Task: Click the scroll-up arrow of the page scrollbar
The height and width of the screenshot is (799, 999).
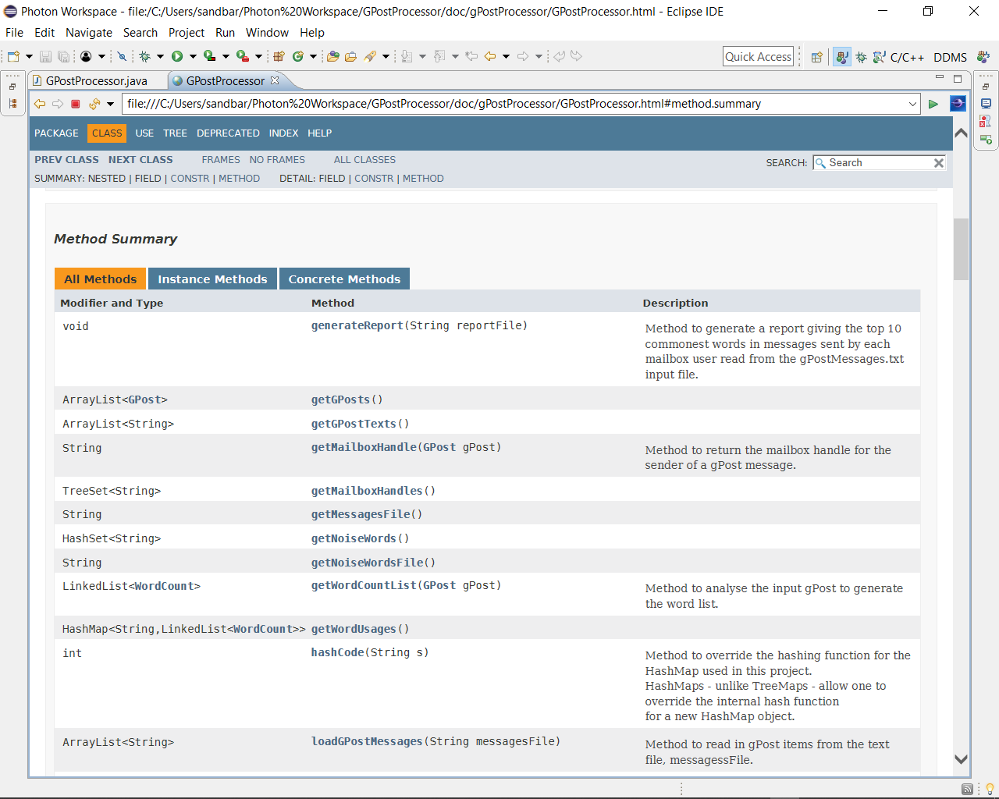Action: tap(961, 133)
